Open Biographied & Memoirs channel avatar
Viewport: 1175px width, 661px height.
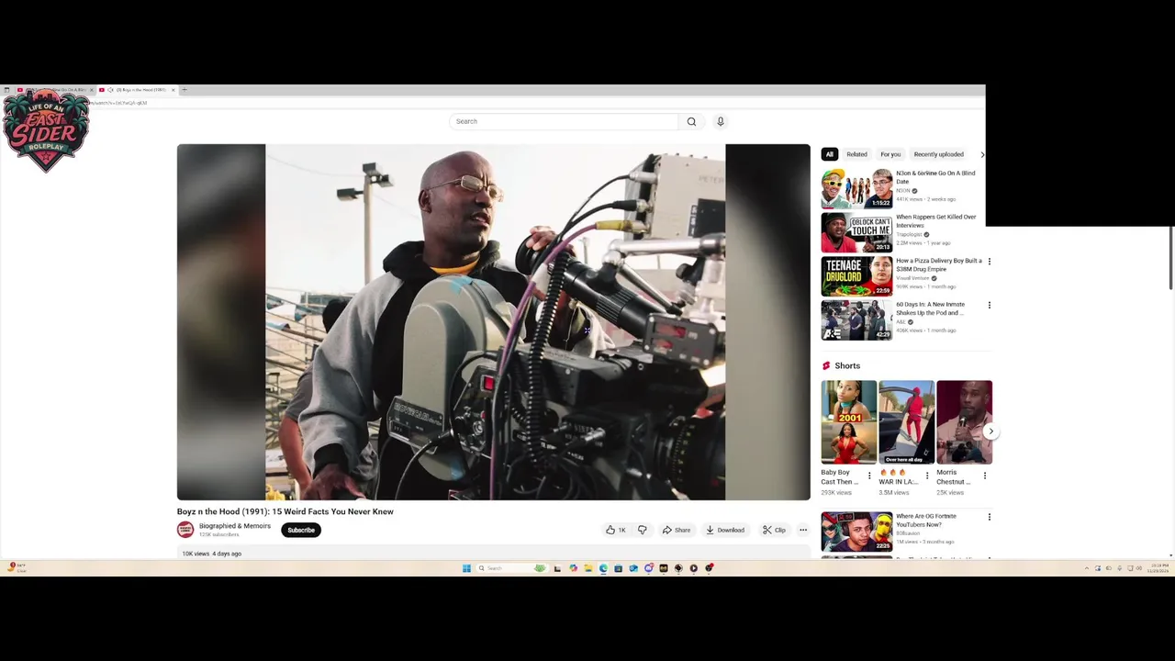tap(185, 530)
